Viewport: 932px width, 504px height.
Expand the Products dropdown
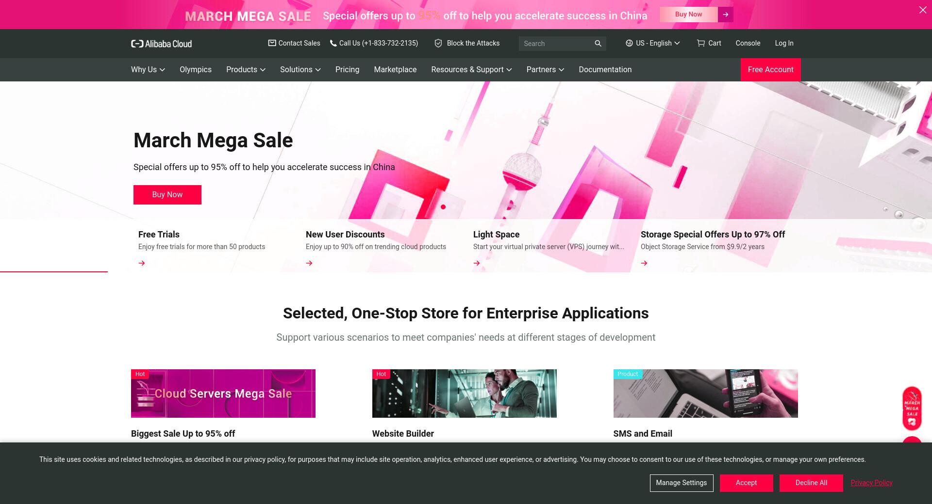246,70
